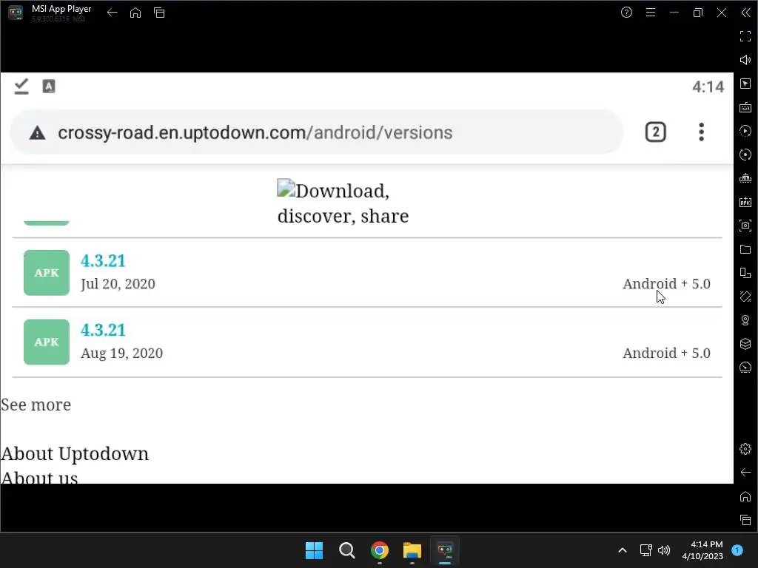Click the sidebar Android home icon
This screenshot has width=758, height=568.
(x=745, y=496)
